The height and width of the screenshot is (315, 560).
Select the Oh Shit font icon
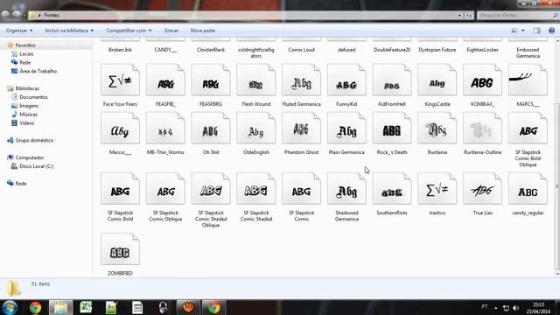(x=211, y=128)
